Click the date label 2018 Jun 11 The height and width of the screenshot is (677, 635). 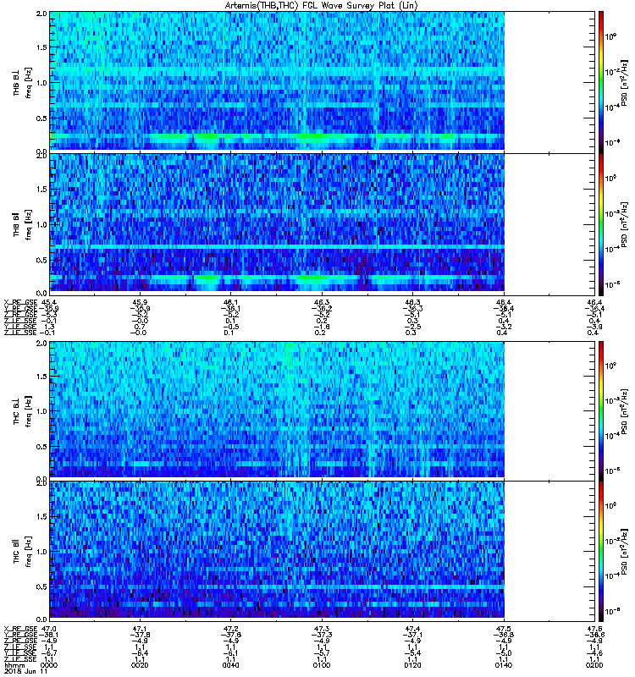click(x=25, y=671)
